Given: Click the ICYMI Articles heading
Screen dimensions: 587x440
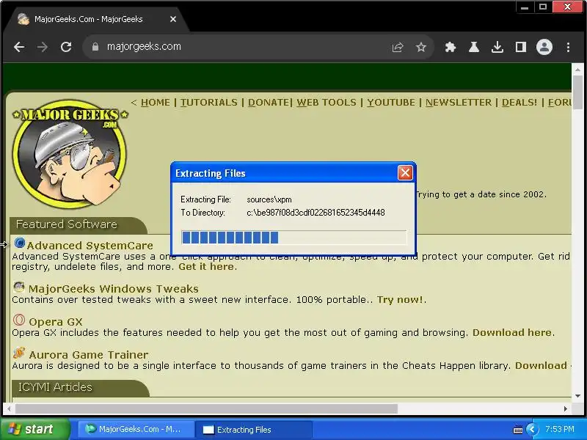Looking at the screenshot, I should [55, 387].
